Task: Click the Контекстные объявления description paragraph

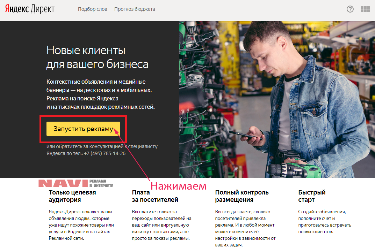Action: point(100,94)
